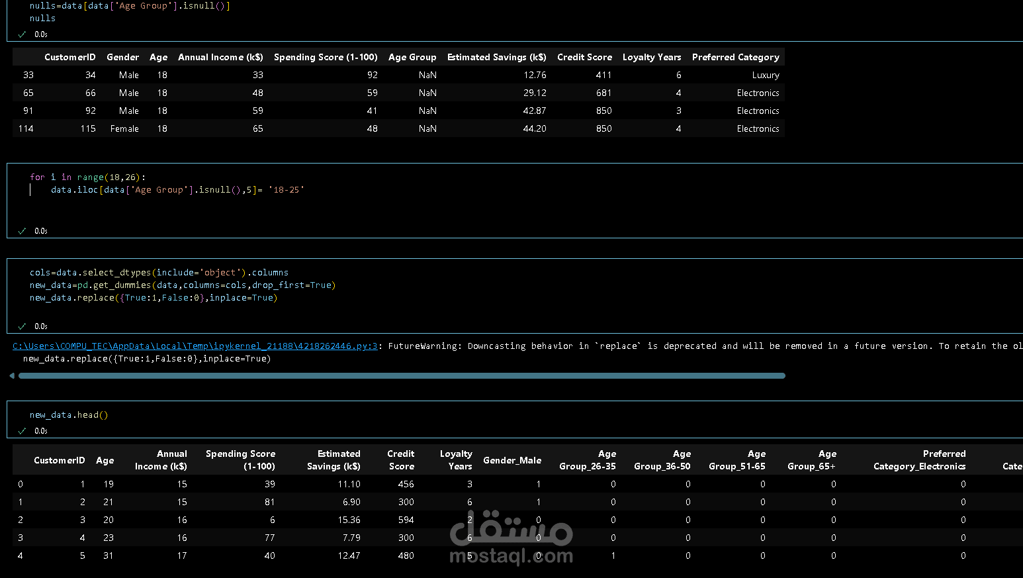Open the ipykernel temp file path link
The width and height of the screenshot is (1023, 578).
pyautogui.click(x=195, y=346)
